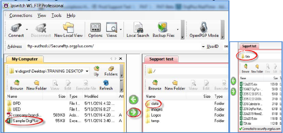Click New Folder in the Support test pane
This screenshot has height=133, width=283.
coord(175,85)
